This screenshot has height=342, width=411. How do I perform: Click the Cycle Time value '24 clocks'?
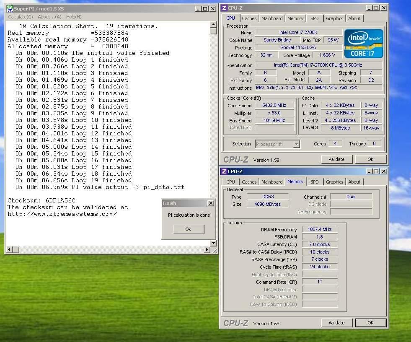[320, 267]
